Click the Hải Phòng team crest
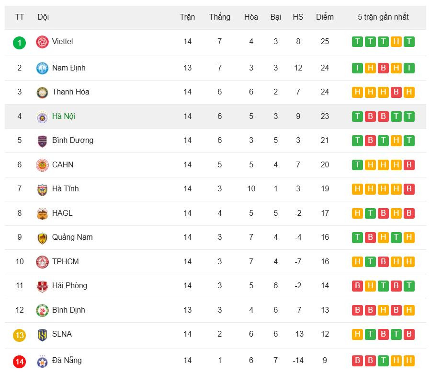430x375 pixels. [x=43, y=286]
